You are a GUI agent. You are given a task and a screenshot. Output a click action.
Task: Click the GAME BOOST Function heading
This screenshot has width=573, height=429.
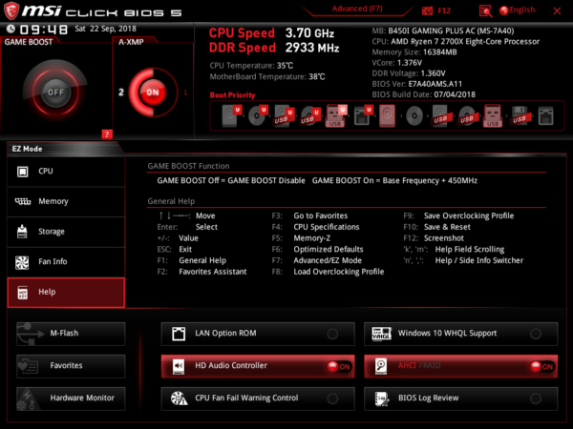(x=188, y=166)
